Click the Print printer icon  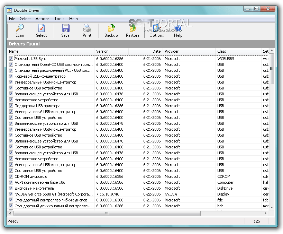87,28
